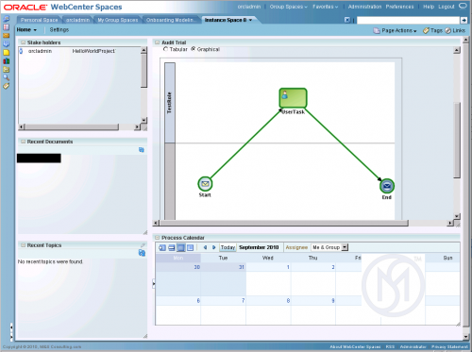Open the Group Spaces dropdown menu
This screenshot has height=352, width=472.
[x=288, y=7]
